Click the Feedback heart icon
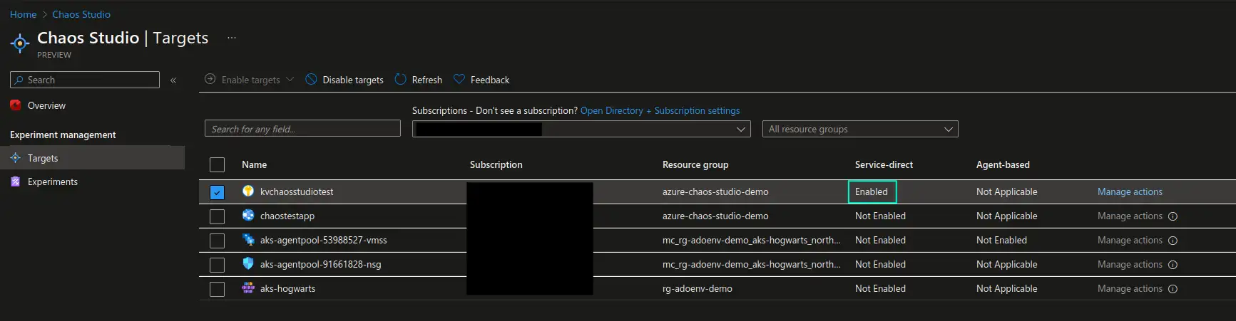The width and height of the screenshot is (1236, 321). (459, 80)
